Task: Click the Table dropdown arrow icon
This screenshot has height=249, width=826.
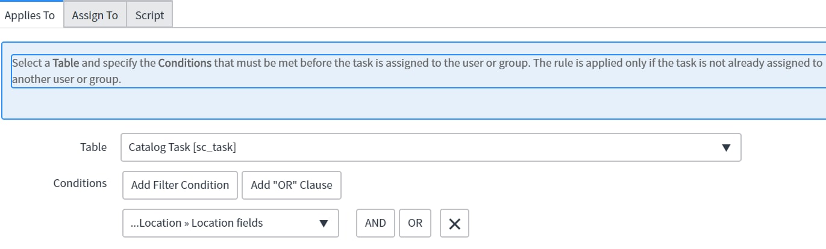Action: pos(726,147)
